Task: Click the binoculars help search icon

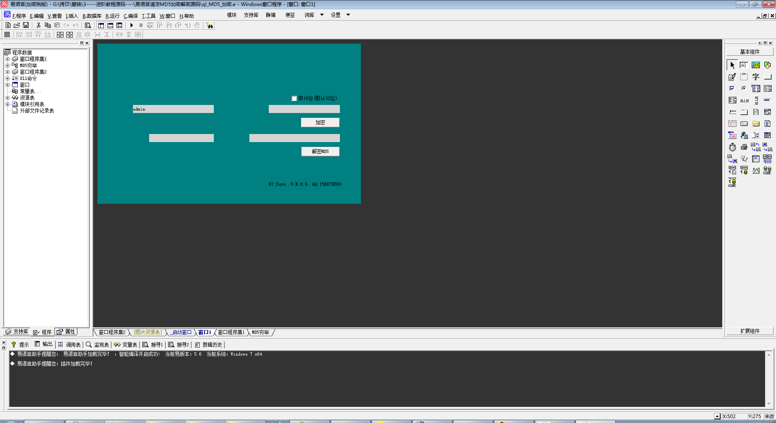Action: pos(209,25)
